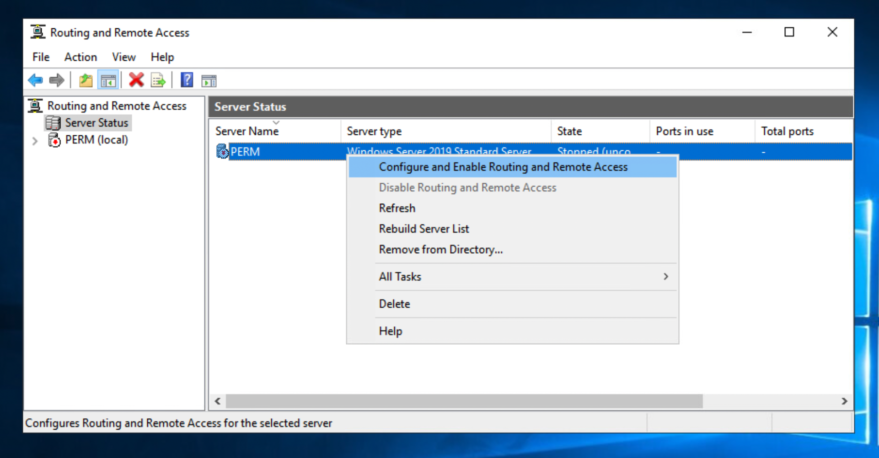Click the Back navigation arrow in the toolbar
879x458 pixels.
[35, 80]
